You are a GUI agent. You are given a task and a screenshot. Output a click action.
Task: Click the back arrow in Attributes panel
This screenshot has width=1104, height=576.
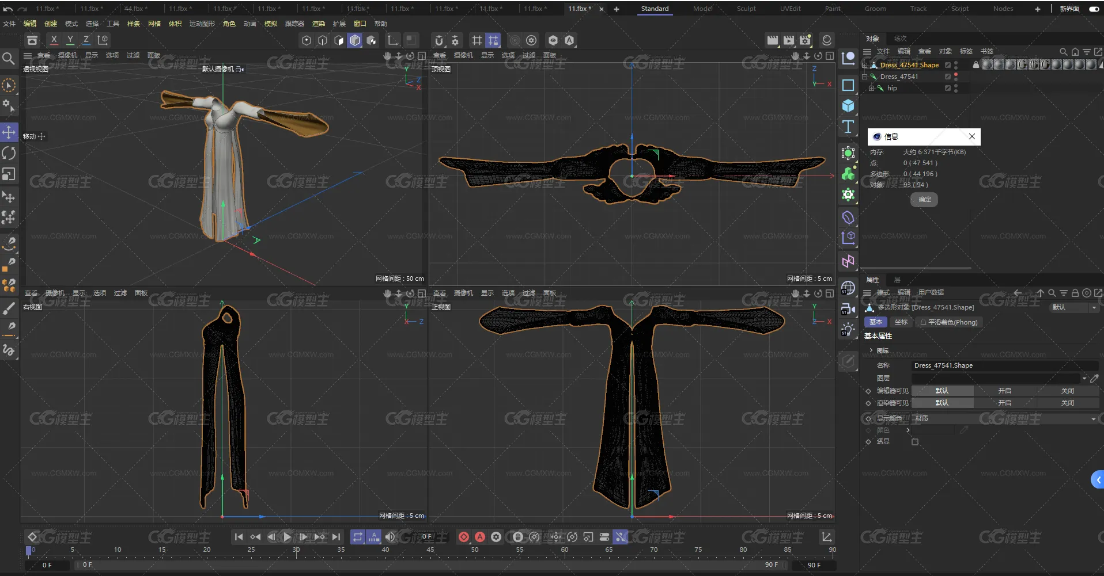(1018, 293)
